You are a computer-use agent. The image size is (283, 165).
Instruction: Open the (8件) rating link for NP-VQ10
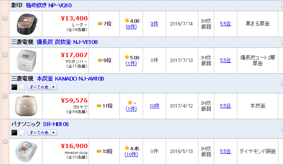(131, 27)
